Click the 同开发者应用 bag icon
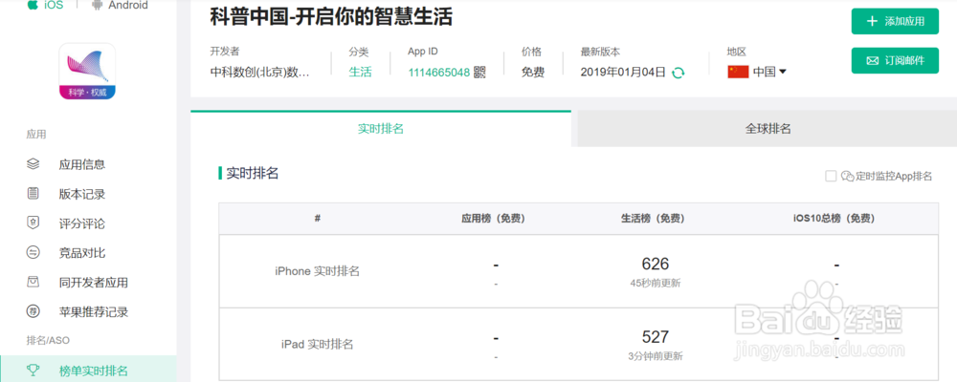The image size is (957, 382). tap(33, 282)
